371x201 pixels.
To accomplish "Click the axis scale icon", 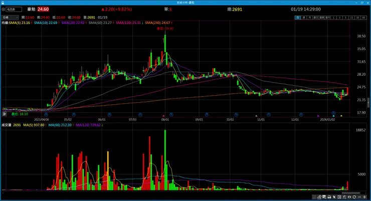I will point(344,197).
